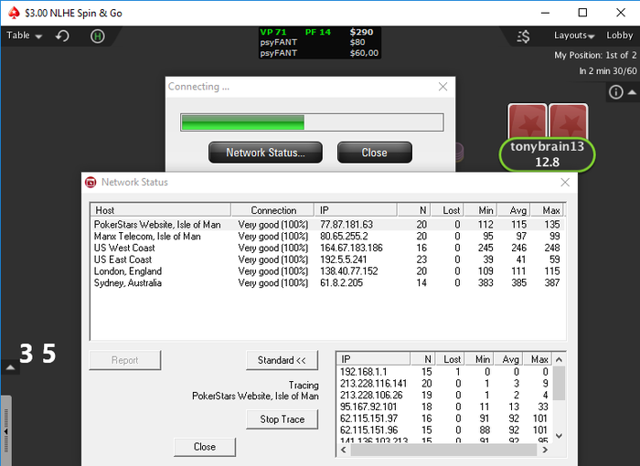The height and width of the screenshot is (466, 640).
Task: Expand the left side panel handle
Action: click(x=5, y=431)
